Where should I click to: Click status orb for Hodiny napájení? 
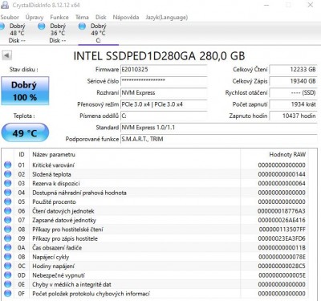coord(8,266)
